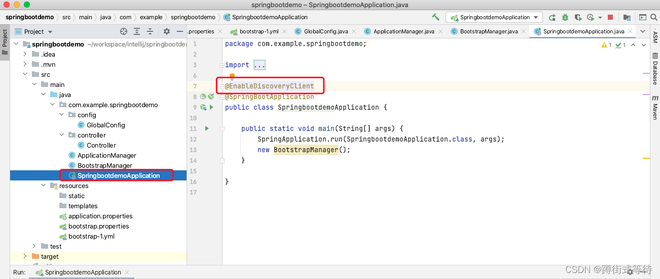Close the SpringbootdemoApplication.java tab
The image size is (660, 279).
pyautogui.click(x=630, y=31)
